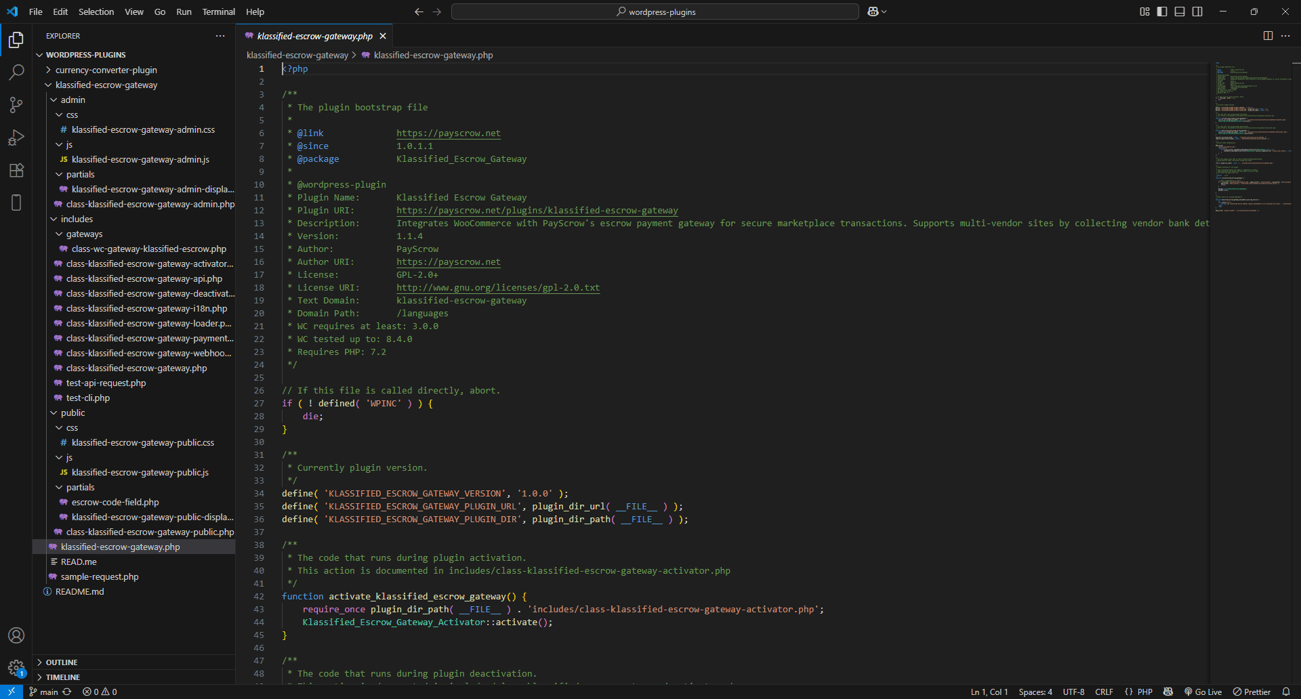Open the Search view in activity bar
The image size is (1301, 699).
(x=16, y=72)
